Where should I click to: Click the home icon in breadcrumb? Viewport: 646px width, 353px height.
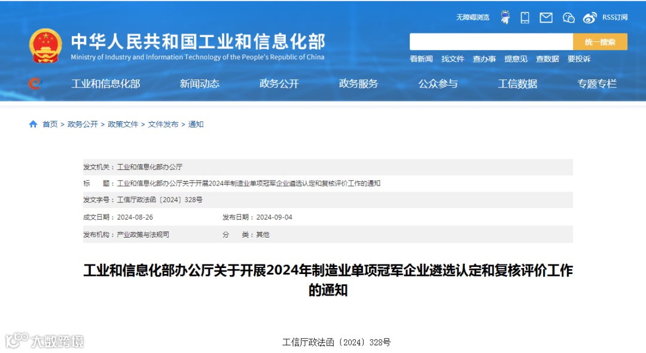coord(33,124)
